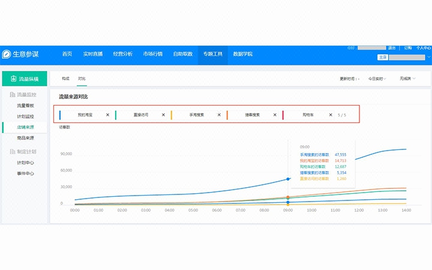Click the 流量监控 section icon

13,95
